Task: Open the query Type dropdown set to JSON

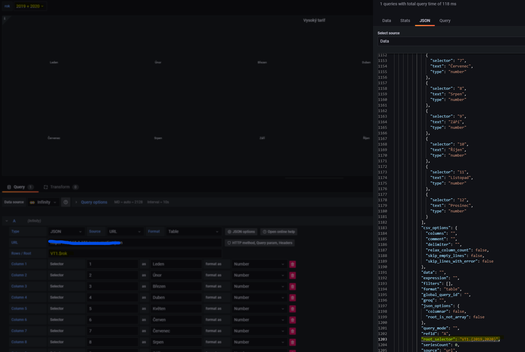Action: (x=66, y=231)
